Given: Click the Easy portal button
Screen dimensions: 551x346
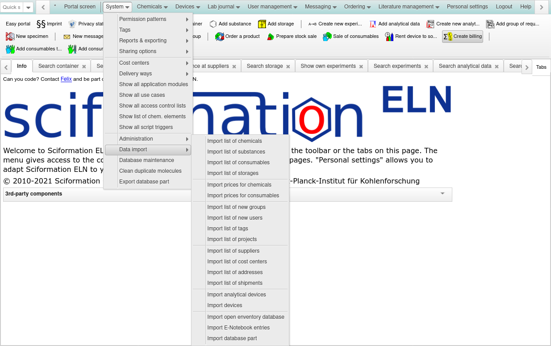Looking at the screenshot, I should 18,24.
